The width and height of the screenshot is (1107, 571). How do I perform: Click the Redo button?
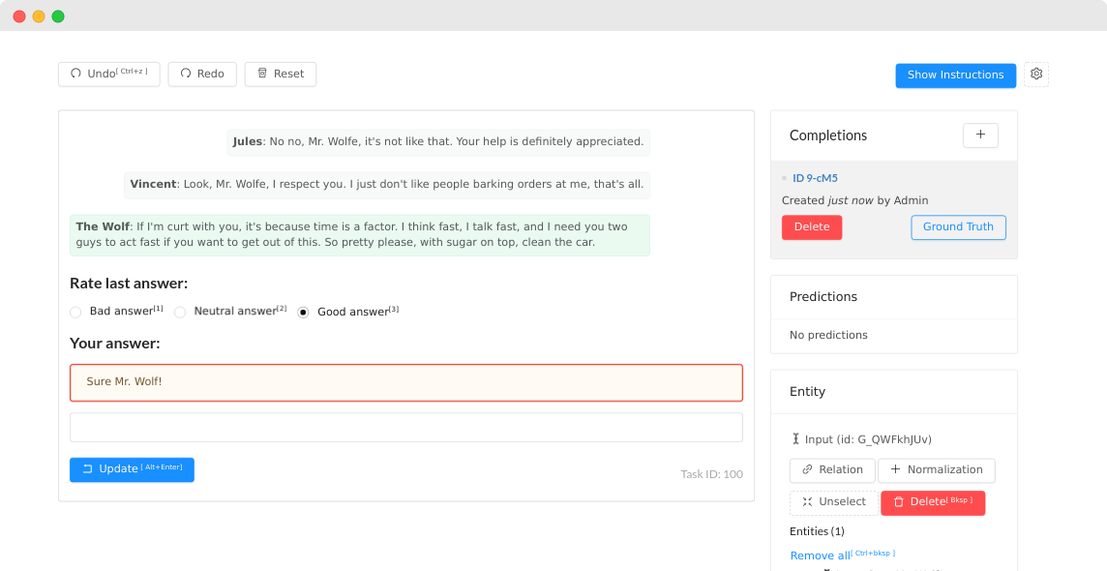pyautogui.click(x=202, y=75)
